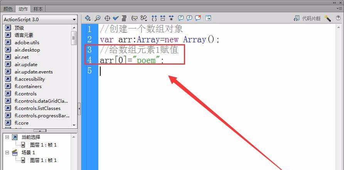344x170 pixels.
Task: Collapse code between braces icon
Action: point(154,18)
